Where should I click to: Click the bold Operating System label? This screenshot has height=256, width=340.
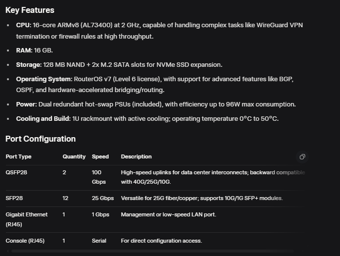44,79
